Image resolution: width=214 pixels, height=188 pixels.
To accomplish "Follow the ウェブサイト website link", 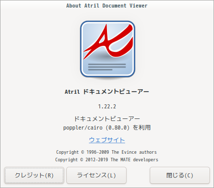I will coord(107,140).
